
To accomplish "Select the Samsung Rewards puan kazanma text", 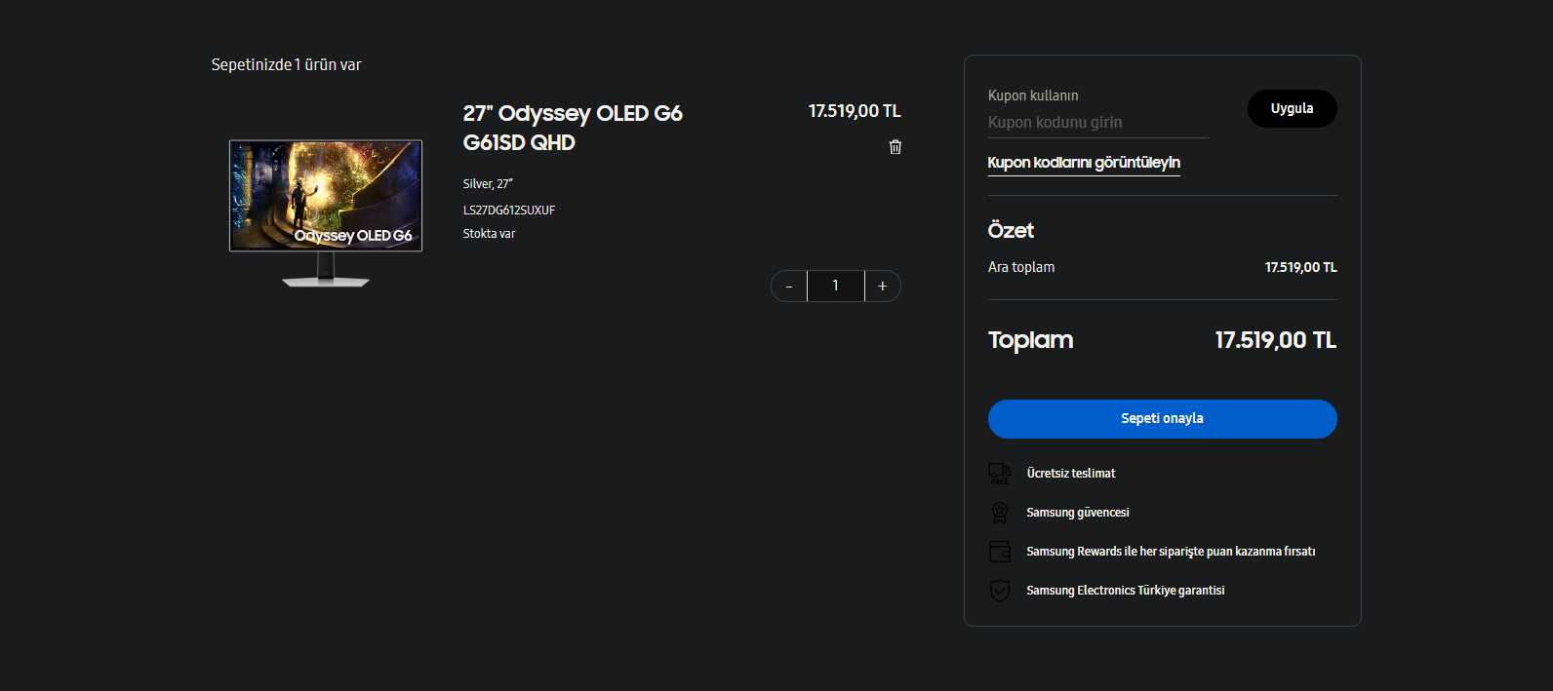I will click(1171, 552).
